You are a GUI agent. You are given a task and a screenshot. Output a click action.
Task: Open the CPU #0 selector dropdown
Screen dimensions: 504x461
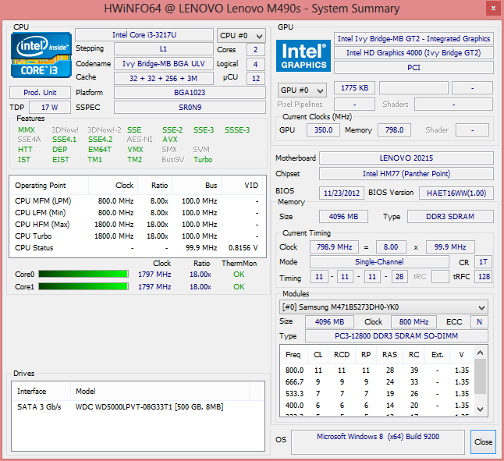(x=241, y=36)
